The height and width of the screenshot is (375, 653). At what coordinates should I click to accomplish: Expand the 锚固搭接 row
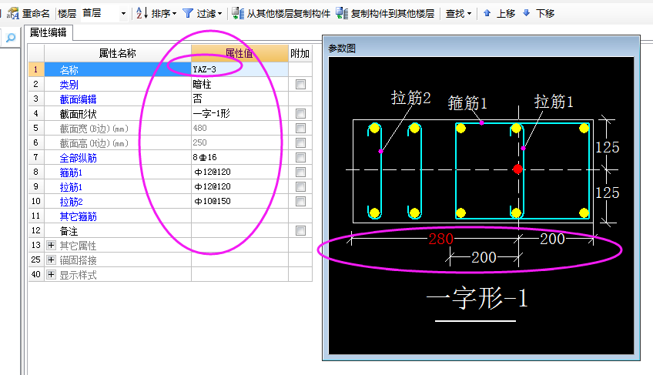pos(51,259)
